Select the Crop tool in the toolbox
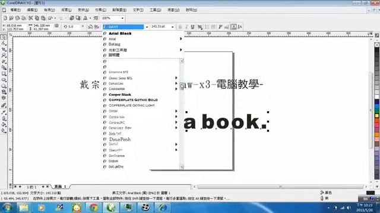Screen dimensions: 380x213 click(4, 50)
